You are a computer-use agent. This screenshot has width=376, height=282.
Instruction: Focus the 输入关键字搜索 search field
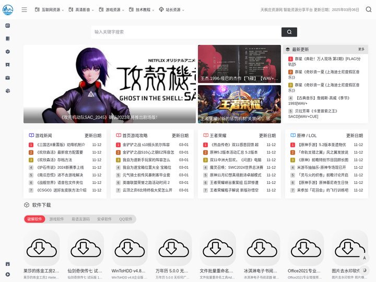point(186,32)
